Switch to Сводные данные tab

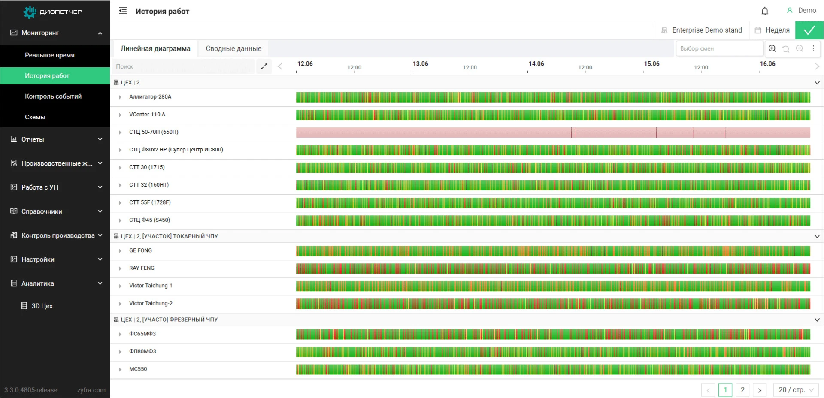coord(233,48)
